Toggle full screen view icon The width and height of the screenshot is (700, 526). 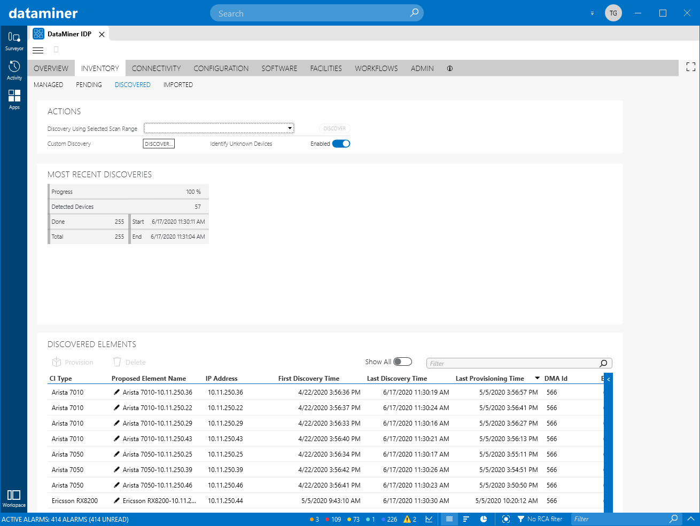pos(691,67)
